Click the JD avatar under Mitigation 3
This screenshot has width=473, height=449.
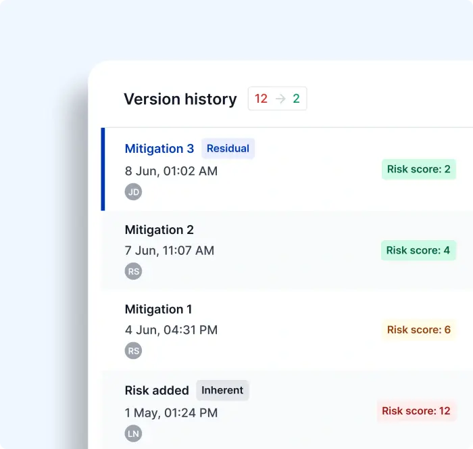[x=134, y=192]
